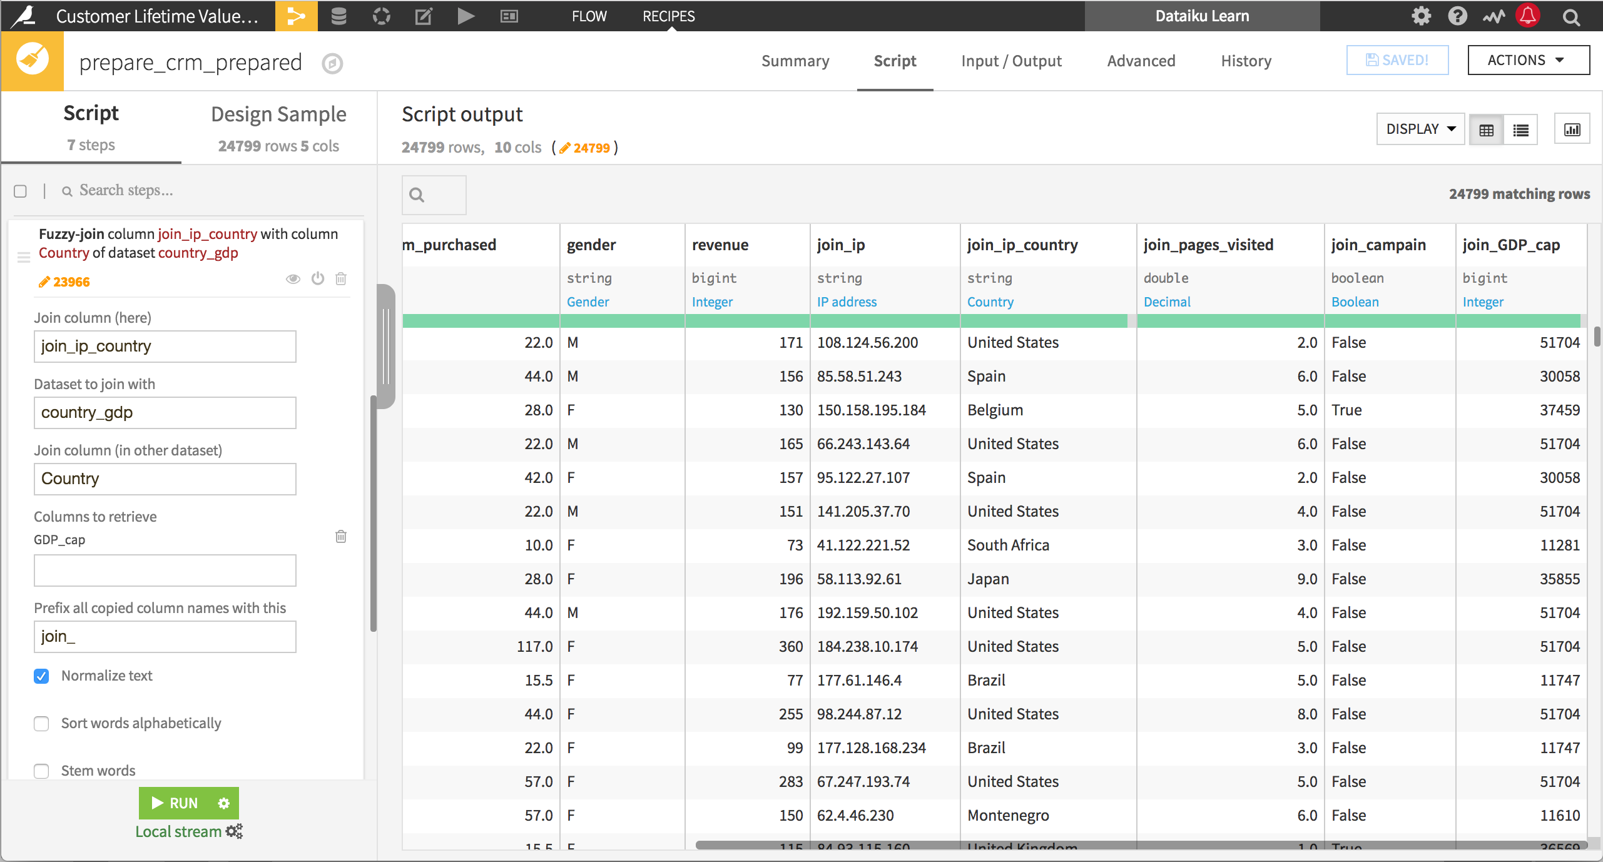Switch to column list view
The height and width of the screenshot is (862, 1603).
click(x=1521, y=129)
